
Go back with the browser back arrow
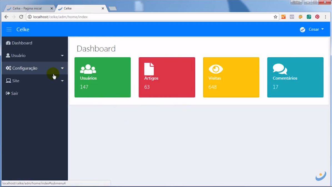6,17
